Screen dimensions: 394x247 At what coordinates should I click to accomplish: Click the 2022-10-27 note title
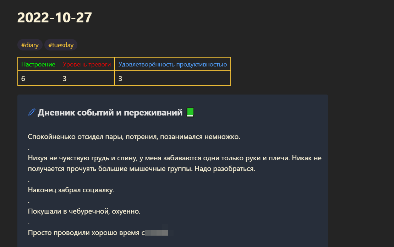(55, 18)
